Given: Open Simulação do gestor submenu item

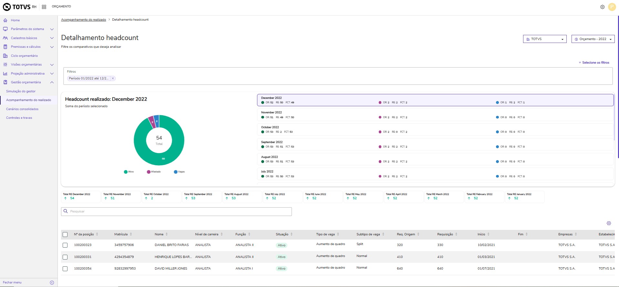Looking at the screenshot, I should [x=21, y=91].
